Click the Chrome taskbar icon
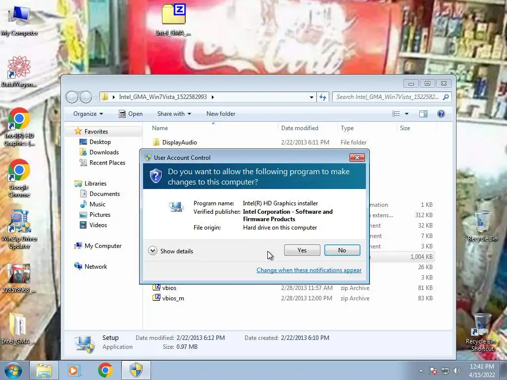The image size is (507, 380). tap(105, 370)
